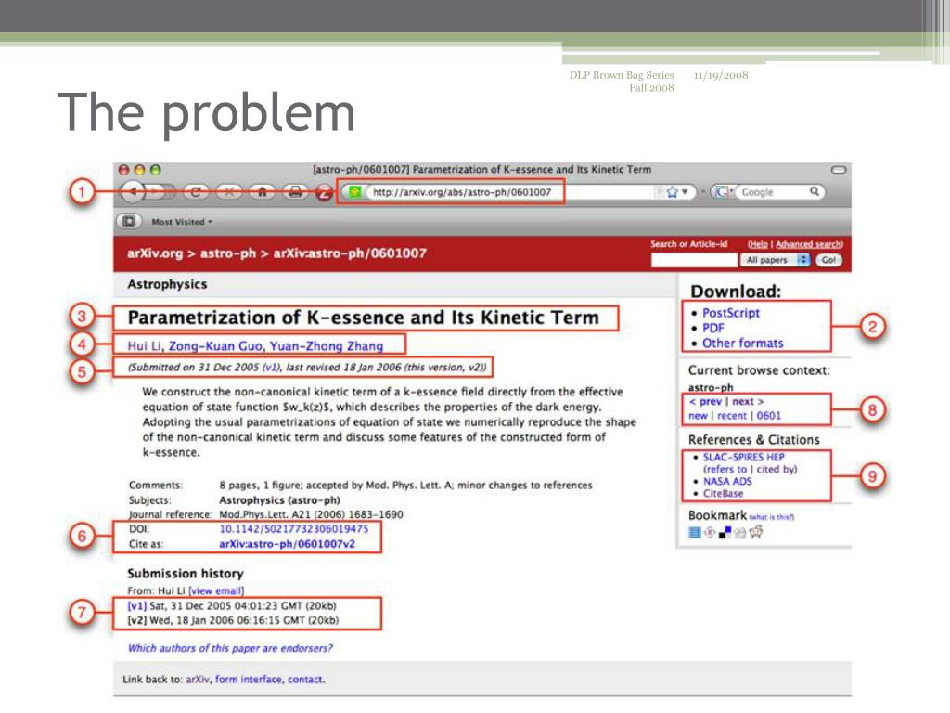Click the Astrophysics (astro-ph) subjects value
The image size is (950, 713).
279,500
